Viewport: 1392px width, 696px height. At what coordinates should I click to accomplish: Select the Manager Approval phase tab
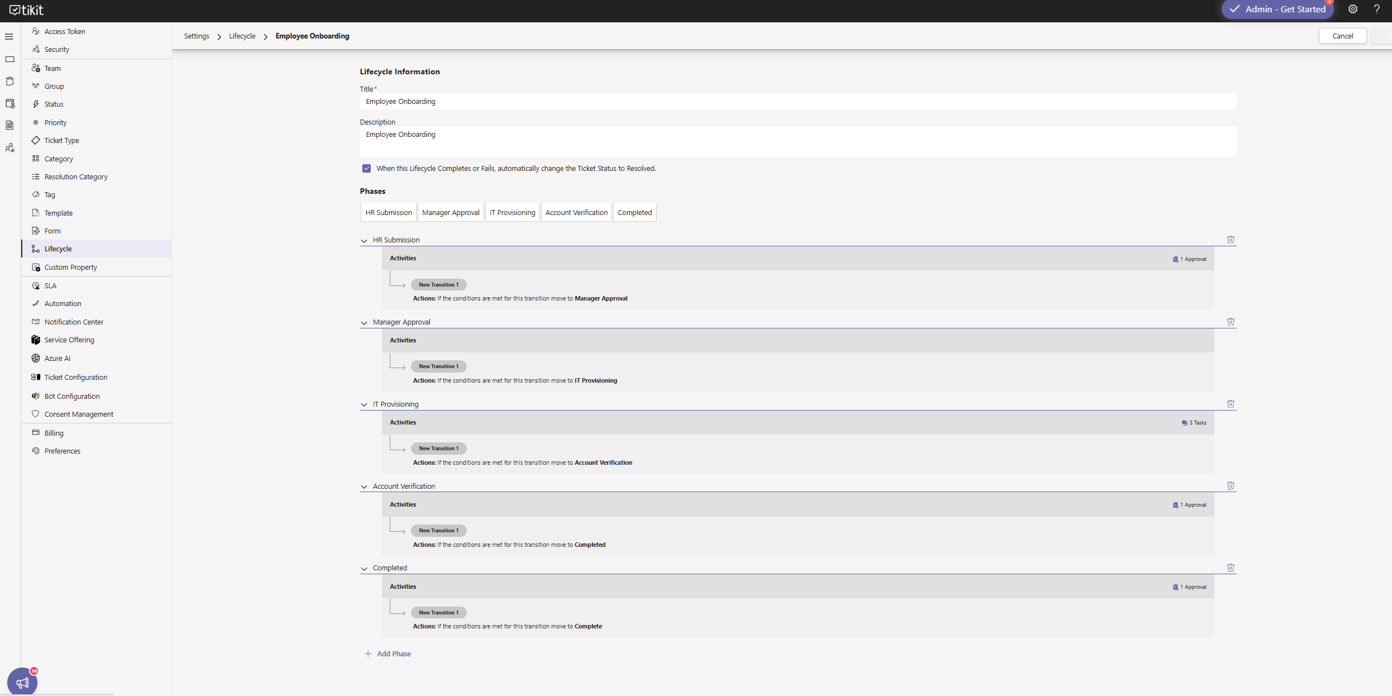[x=451, y=212]
